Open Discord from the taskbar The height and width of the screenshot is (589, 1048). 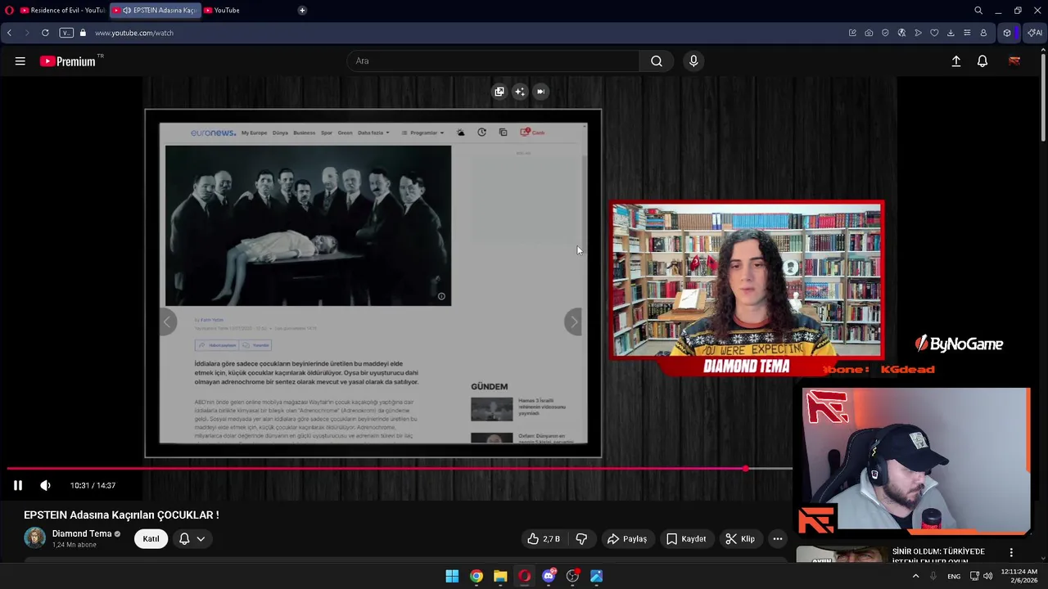click(x=549, y=576)
